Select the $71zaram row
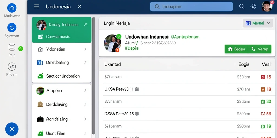The image size is (277, 138). (187, 77)
